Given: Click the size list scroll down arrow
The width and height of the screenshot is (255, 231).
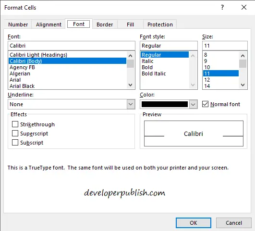Looking at the screenshot, I should point(243,85).
